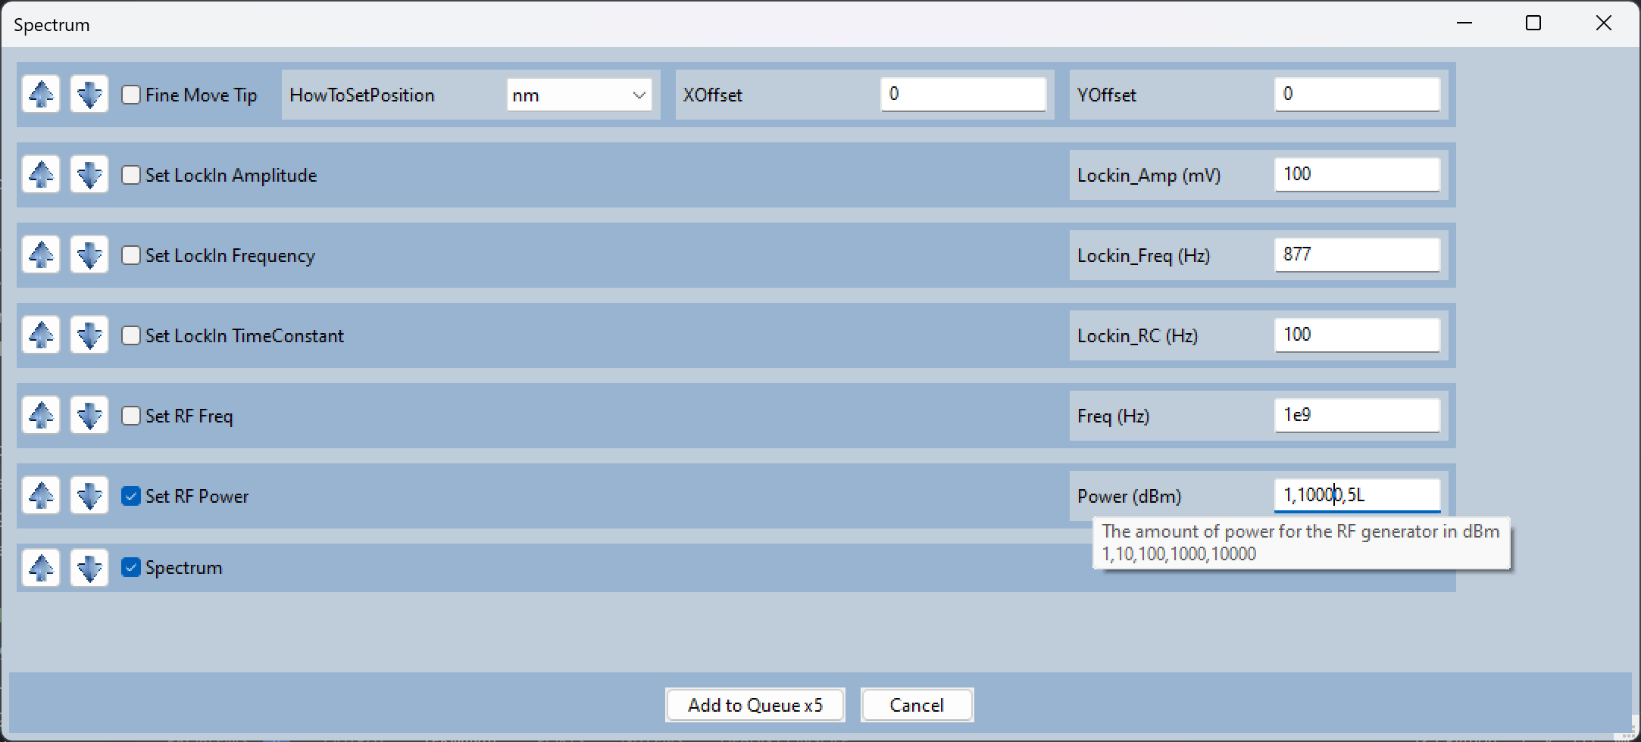
Task: Click the HowToSetPosition label
Action: click(362, 95)
